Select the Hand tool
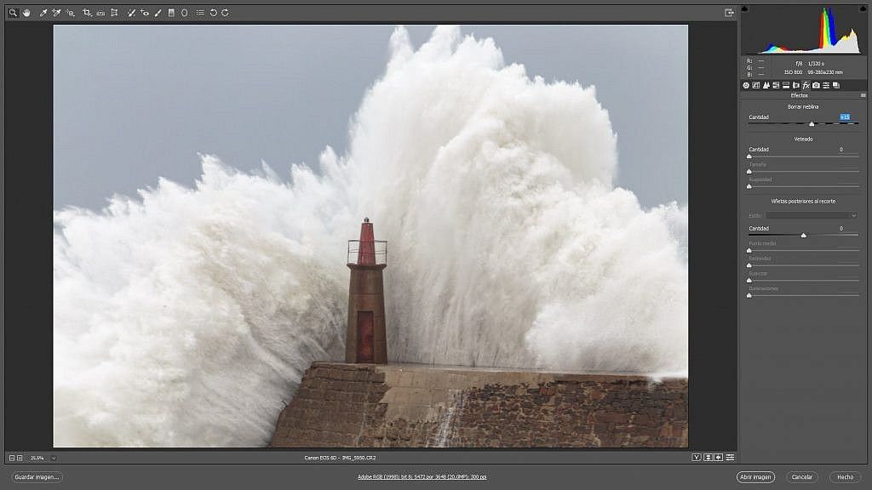 click(x=26, y=12)
